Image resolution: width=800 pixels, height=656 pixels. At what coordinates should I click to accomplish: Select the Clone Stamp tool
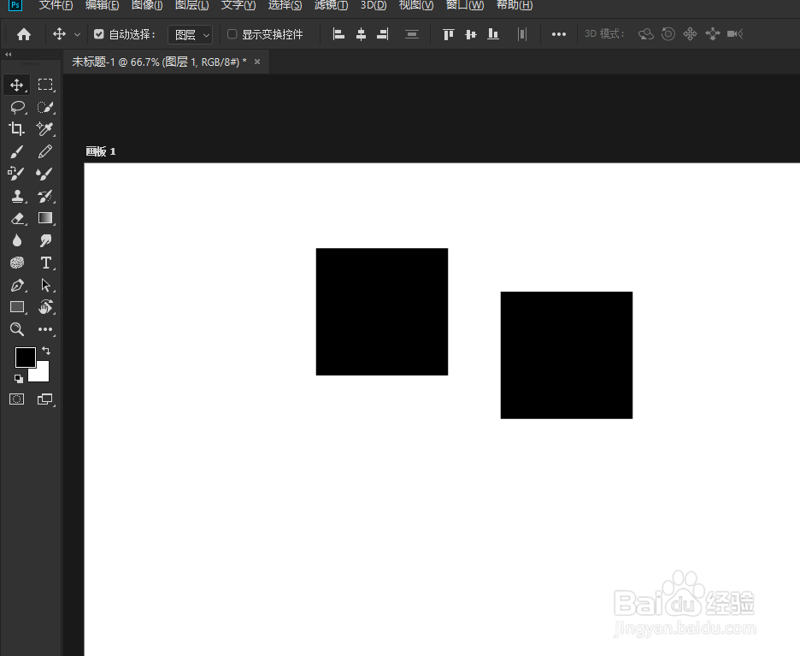tap(17, 196)
